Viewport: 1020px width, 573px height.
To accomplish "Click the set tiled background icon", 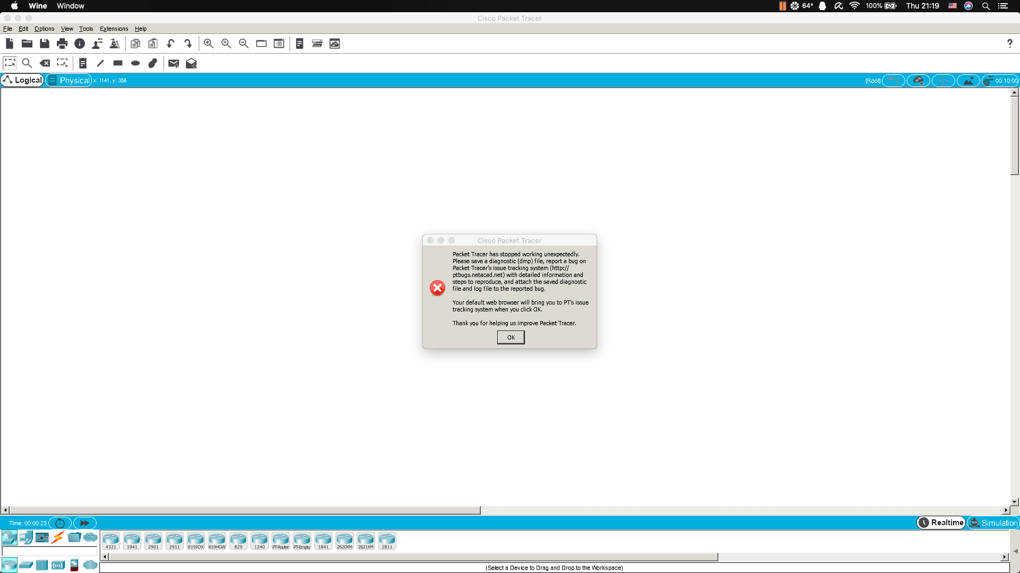I will point(968,81).
